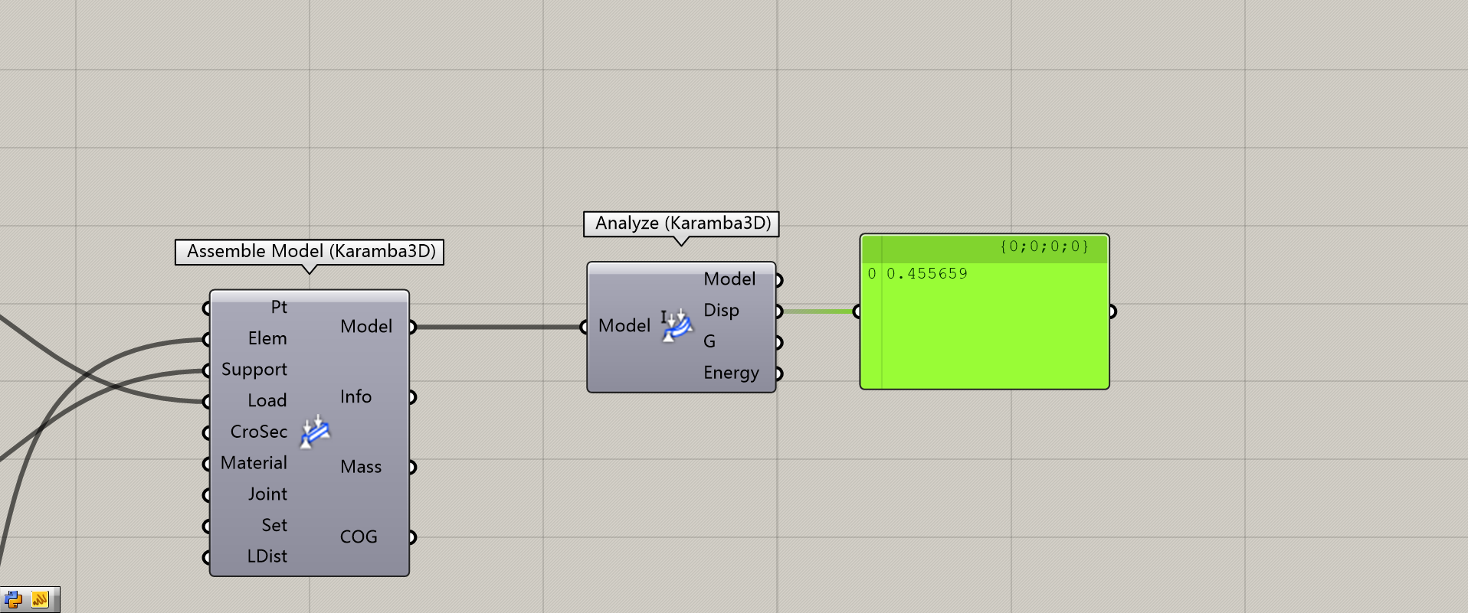Image resolution: width=1468 pixels, height=613 pixels.
Task: Select the Energy output of Analyze
Action: tap(731, 373)
